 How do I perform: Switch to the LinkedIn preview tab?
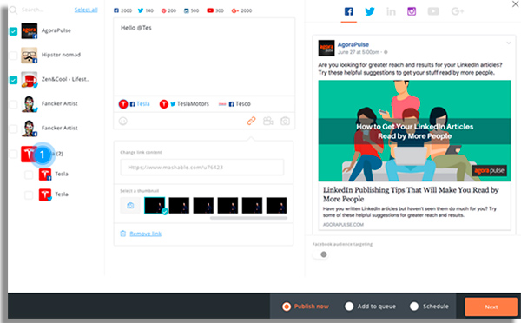[391, 12]
